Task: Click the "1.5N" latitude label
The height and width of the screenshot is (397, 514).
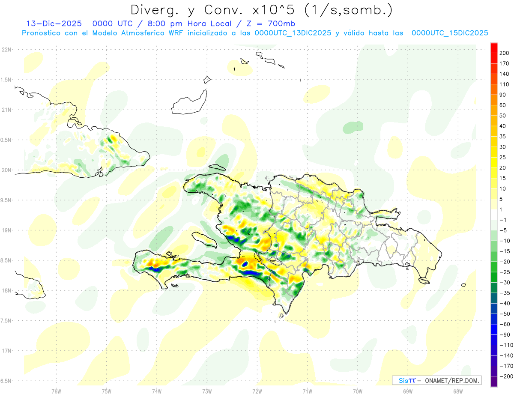Action: tap(6, 80)
